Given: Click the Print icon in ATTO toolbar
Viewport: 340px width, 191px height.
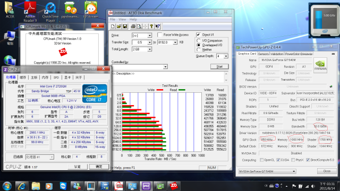Looking at the screenshot, I should 133,27.
